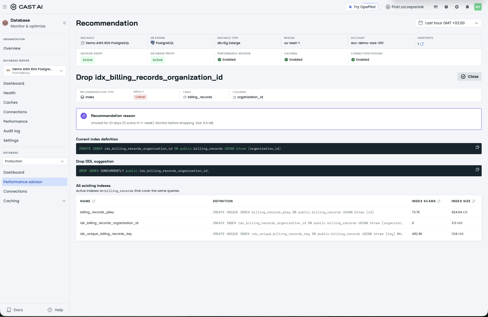Open the Demo AWS RDS Postgre server selector
The image size is (488, 317).
point(35,71)
